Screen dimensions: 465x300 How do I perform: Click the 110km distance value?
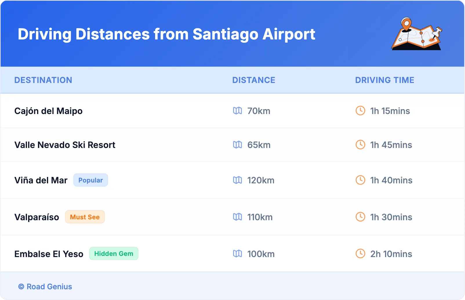point(260,217)
